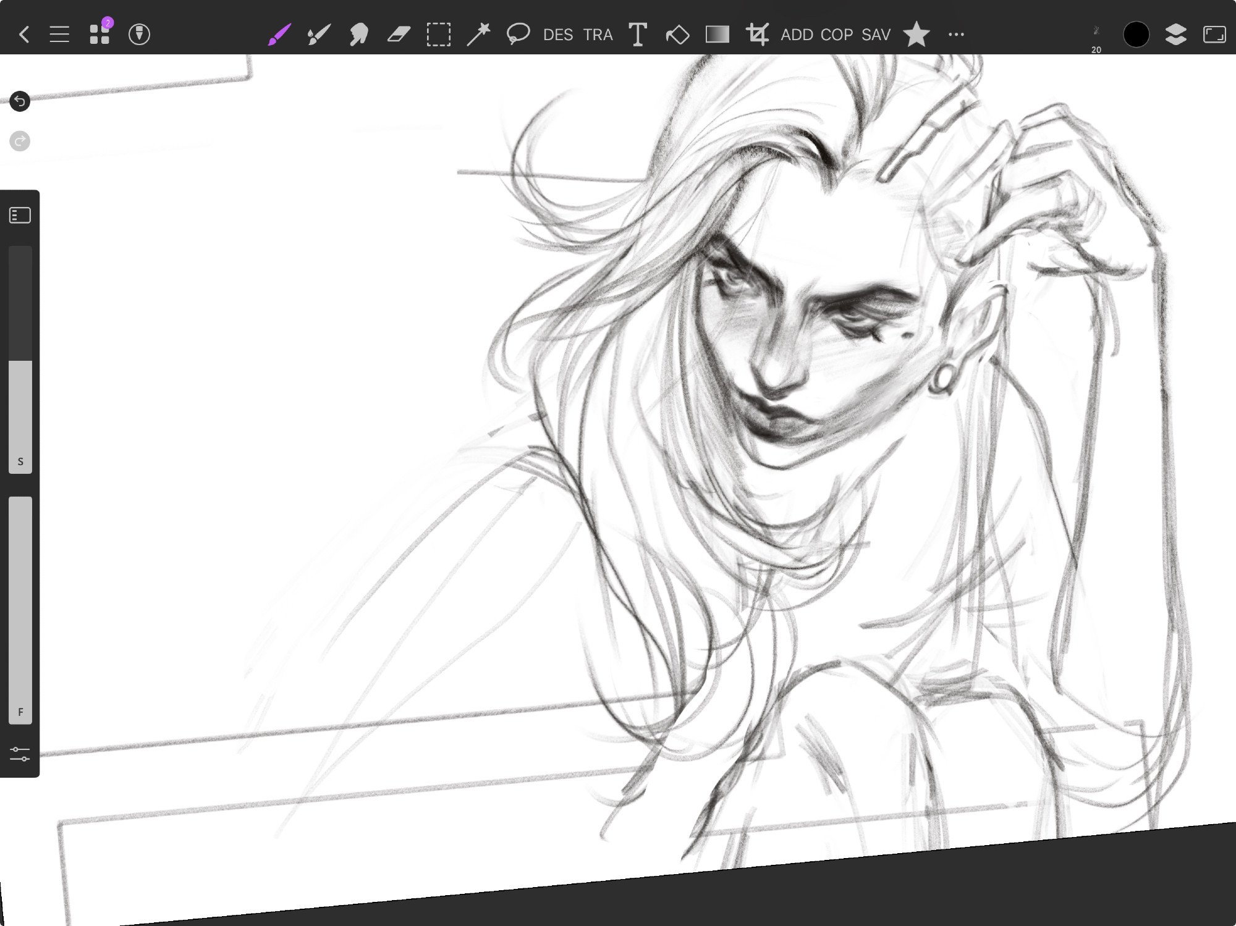1236x926 pixels.
Task: Open the Layers panel
Action: pos(1175,34)
